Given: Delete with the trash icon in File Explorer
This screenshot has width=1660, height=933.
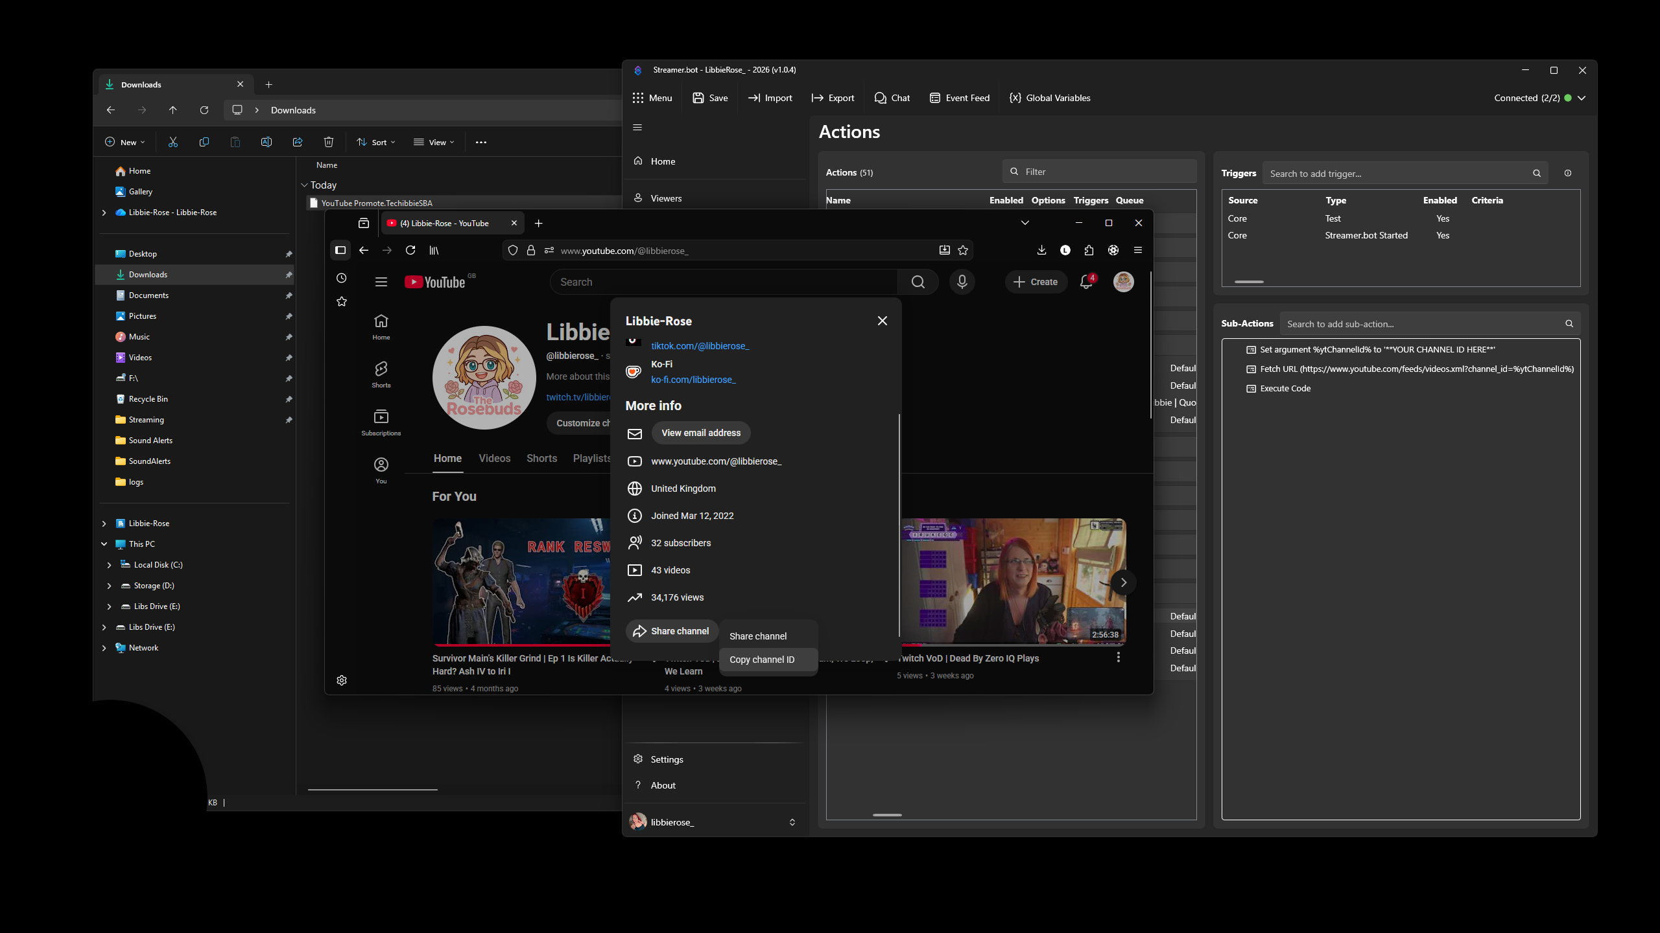Looking at the screenshot, I should [329, 142].
